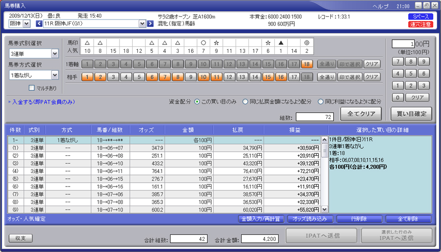Viewport: 441px width, 252px height.
Task: Click クリア button in 相手 row
Action: pos(372,77)
